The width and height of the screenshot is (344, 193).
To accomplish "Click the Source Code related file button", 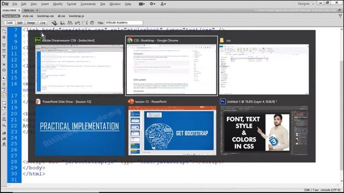I will (11, 16).
